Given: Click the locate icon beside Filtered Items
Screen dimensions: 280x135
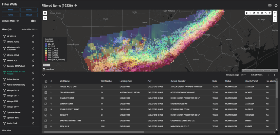Looking at the screenshot, I should point(76,5).
